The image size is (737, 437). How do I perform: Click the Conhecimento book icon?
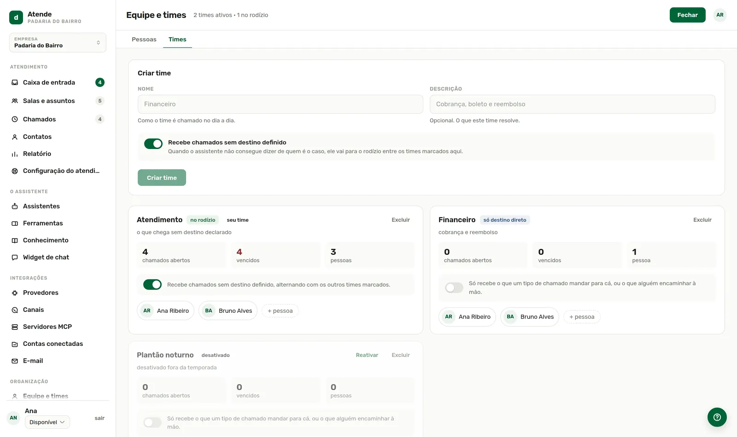15,240
